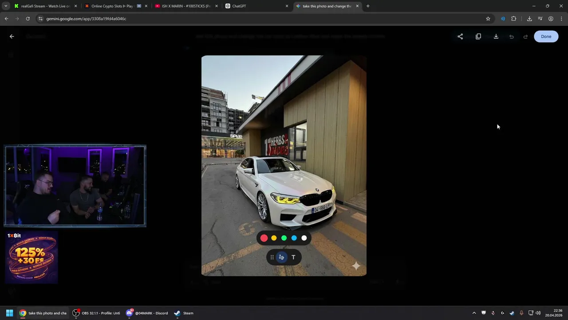Switch to OBS 32.1.1 in taskbar
This screenshot has width=568, height=320.
point(97,313)
